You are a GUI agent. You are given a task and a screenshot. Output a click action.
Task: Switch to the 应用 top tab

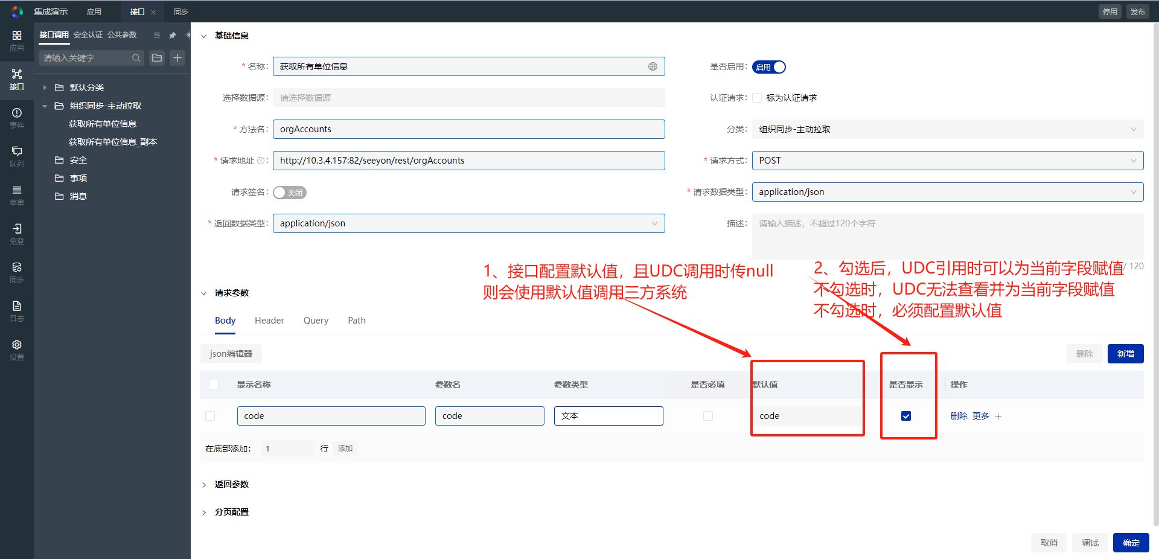pos(94,12)
